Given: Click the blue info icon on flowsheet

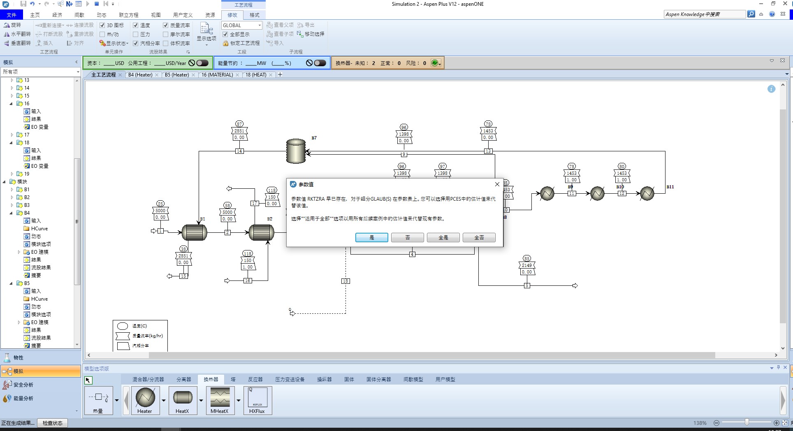Looking at the screenshot, I should click(771, 89).
